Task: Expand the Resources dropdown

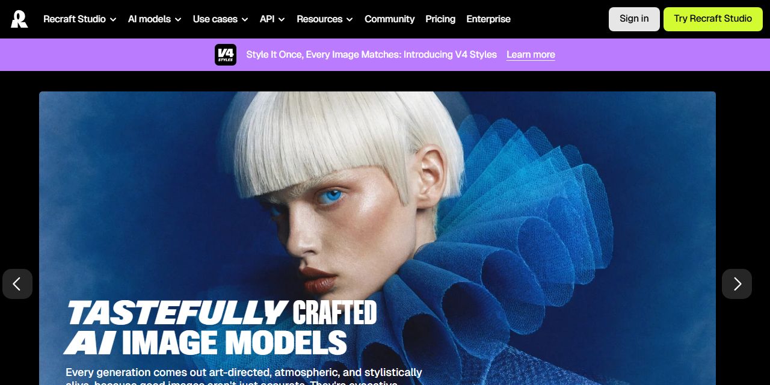Action: 325,19
